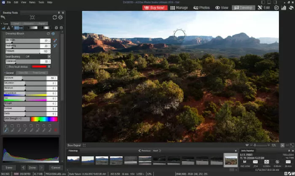Click the round icon beside the help icon
This screenshot has height=176, width=295.
tap(61, 28)
